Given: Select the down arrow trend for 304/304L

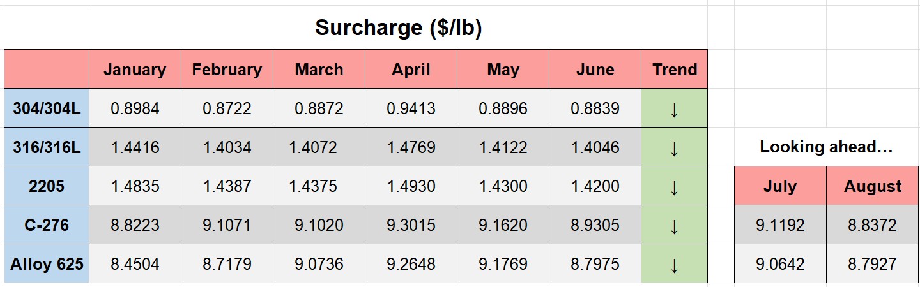Looking at the screenshot, I should tap(674, 108).
